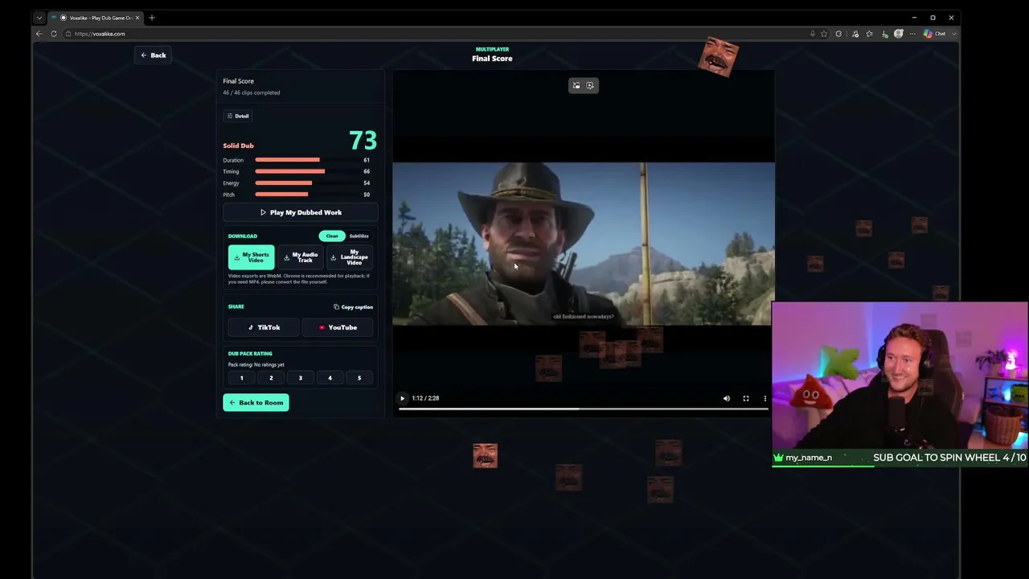This screenshot has height=579, width=1029.
Task: Open the browser Downloads panel
Action: 884,34
